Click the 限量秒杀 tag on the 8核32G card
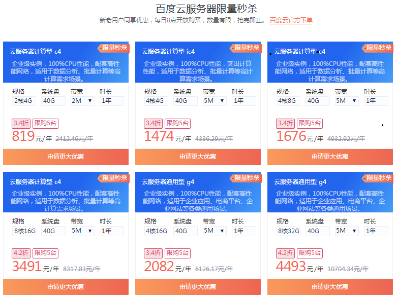Viewport: 397px width, 298px height. coord(378,178)
